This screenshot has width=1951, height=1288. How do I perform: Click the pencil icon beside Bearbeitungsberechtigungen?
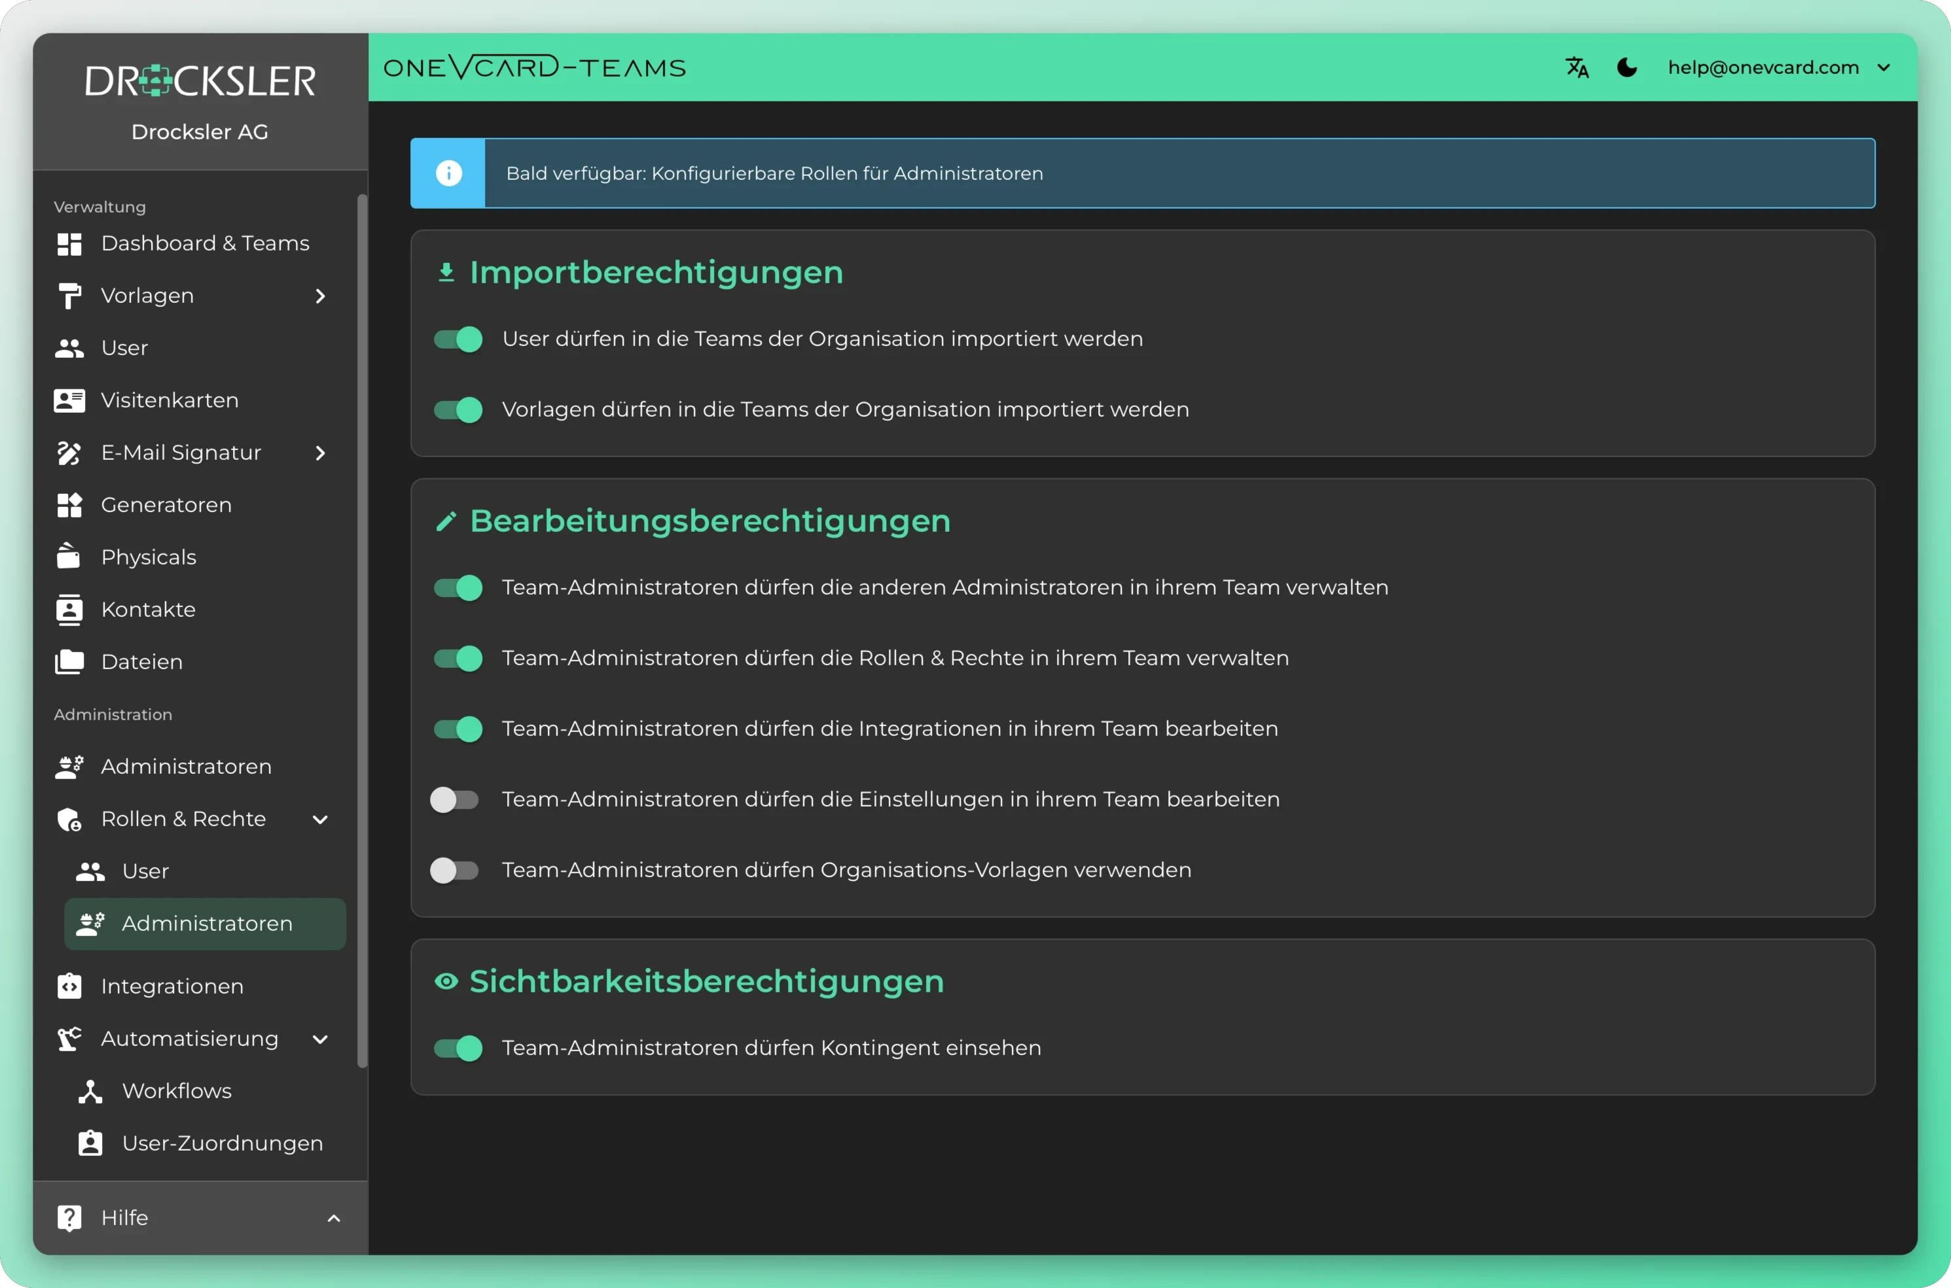pyautogui.click(x=446, y=521)
